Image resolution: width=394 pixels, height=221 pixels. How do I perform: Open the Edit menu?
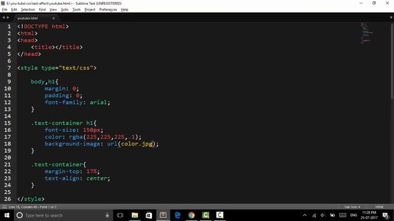pyautogui.click(x=14, y=10)
